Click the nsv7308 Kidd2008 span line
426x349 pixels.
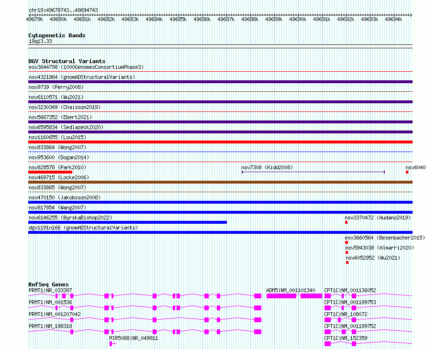313,172
